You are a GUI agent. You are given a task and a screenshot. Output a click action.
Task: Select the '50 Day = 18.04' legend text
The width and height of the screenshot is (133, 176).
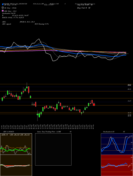10,8
